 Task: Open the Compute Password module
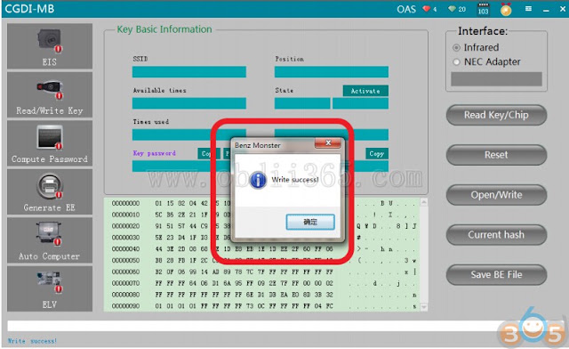click(50, 143)
